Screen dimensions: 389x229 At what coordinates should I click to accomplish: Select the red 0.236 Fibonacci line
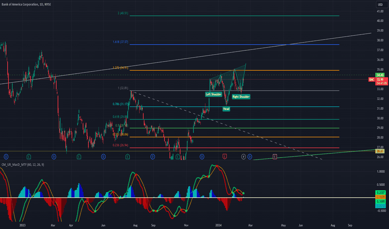pyautogui.click(x=235, y=148)
